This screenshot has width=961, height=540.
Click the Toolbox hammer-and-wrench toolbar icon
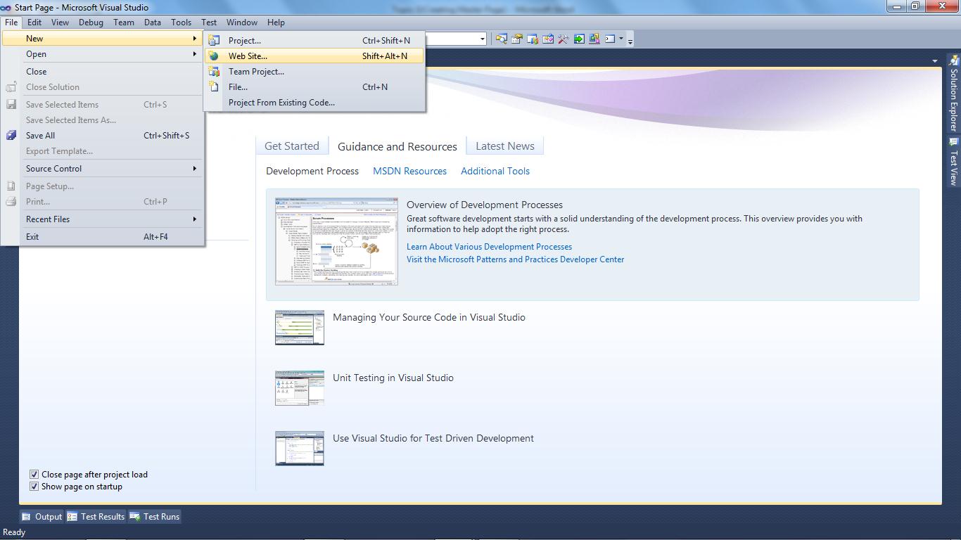click(564, 39)
